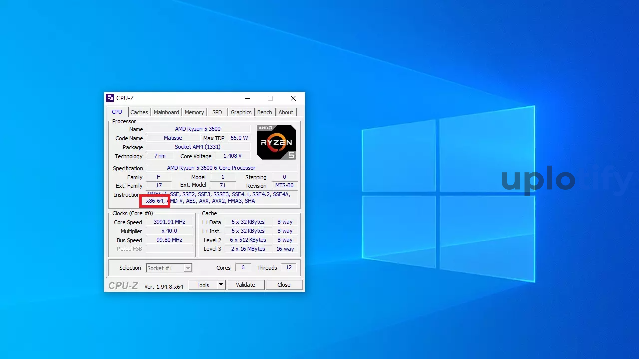The image size is (639, 359).
Task: Click the Ext. Model value 71
Action: click(x=223, y=185)
